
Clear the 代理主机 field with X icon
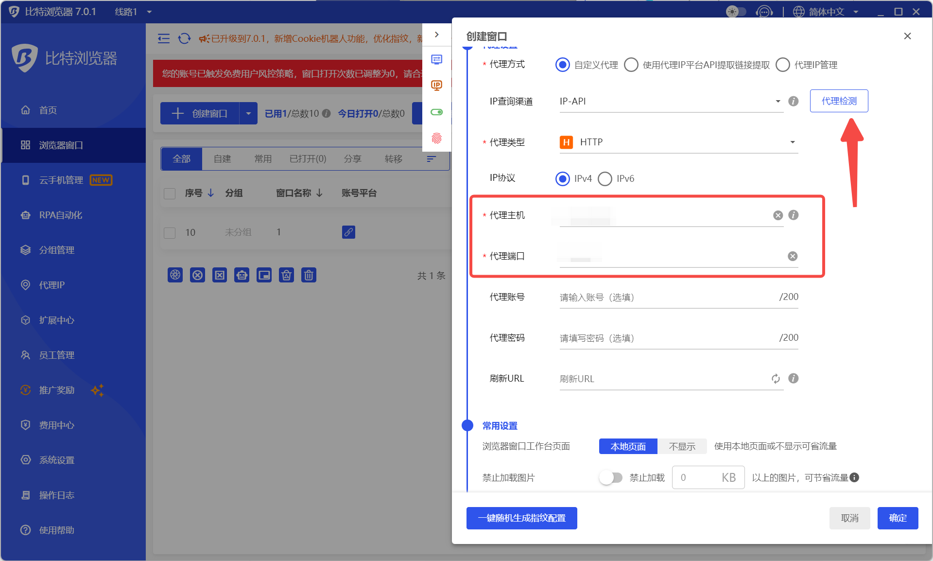coord(778,215)
